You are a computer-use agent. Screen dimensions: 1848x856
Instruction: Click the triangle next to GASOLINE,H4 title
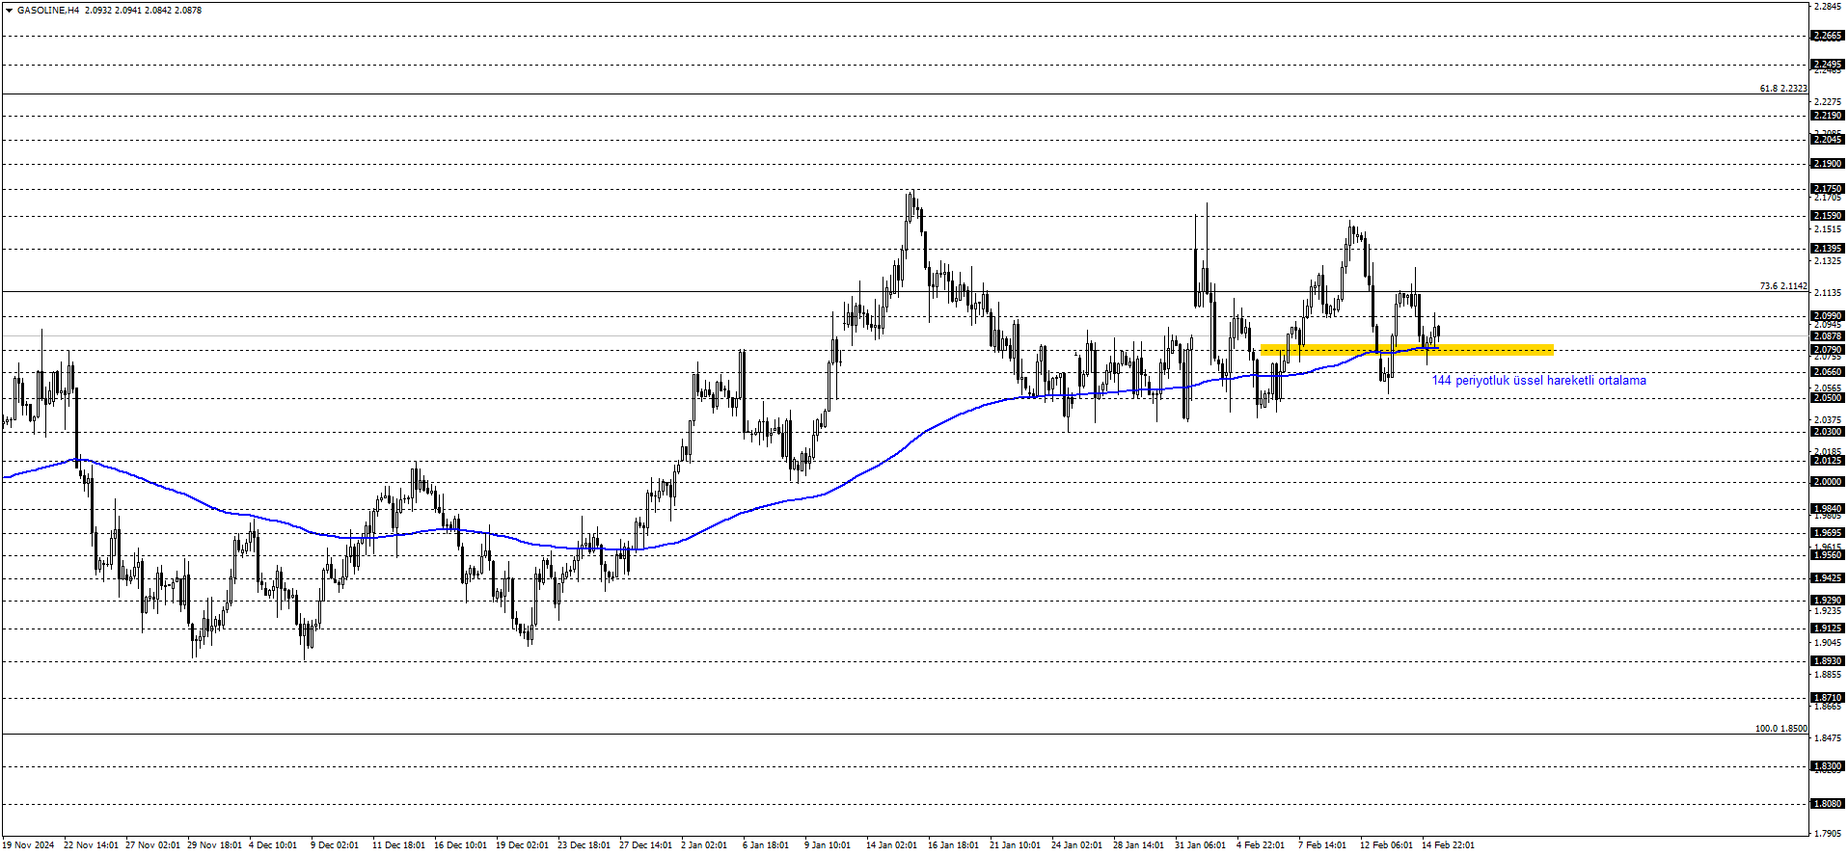pyautogui.click(x=9, y=11)
